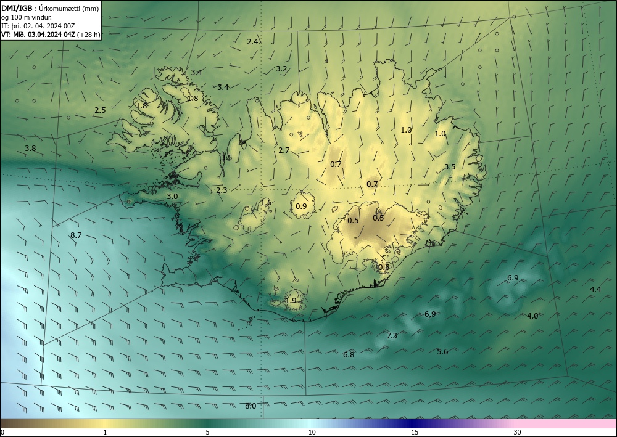
Task: Click the 8.7 value over the ocean
Action: (x=76, y=235)
